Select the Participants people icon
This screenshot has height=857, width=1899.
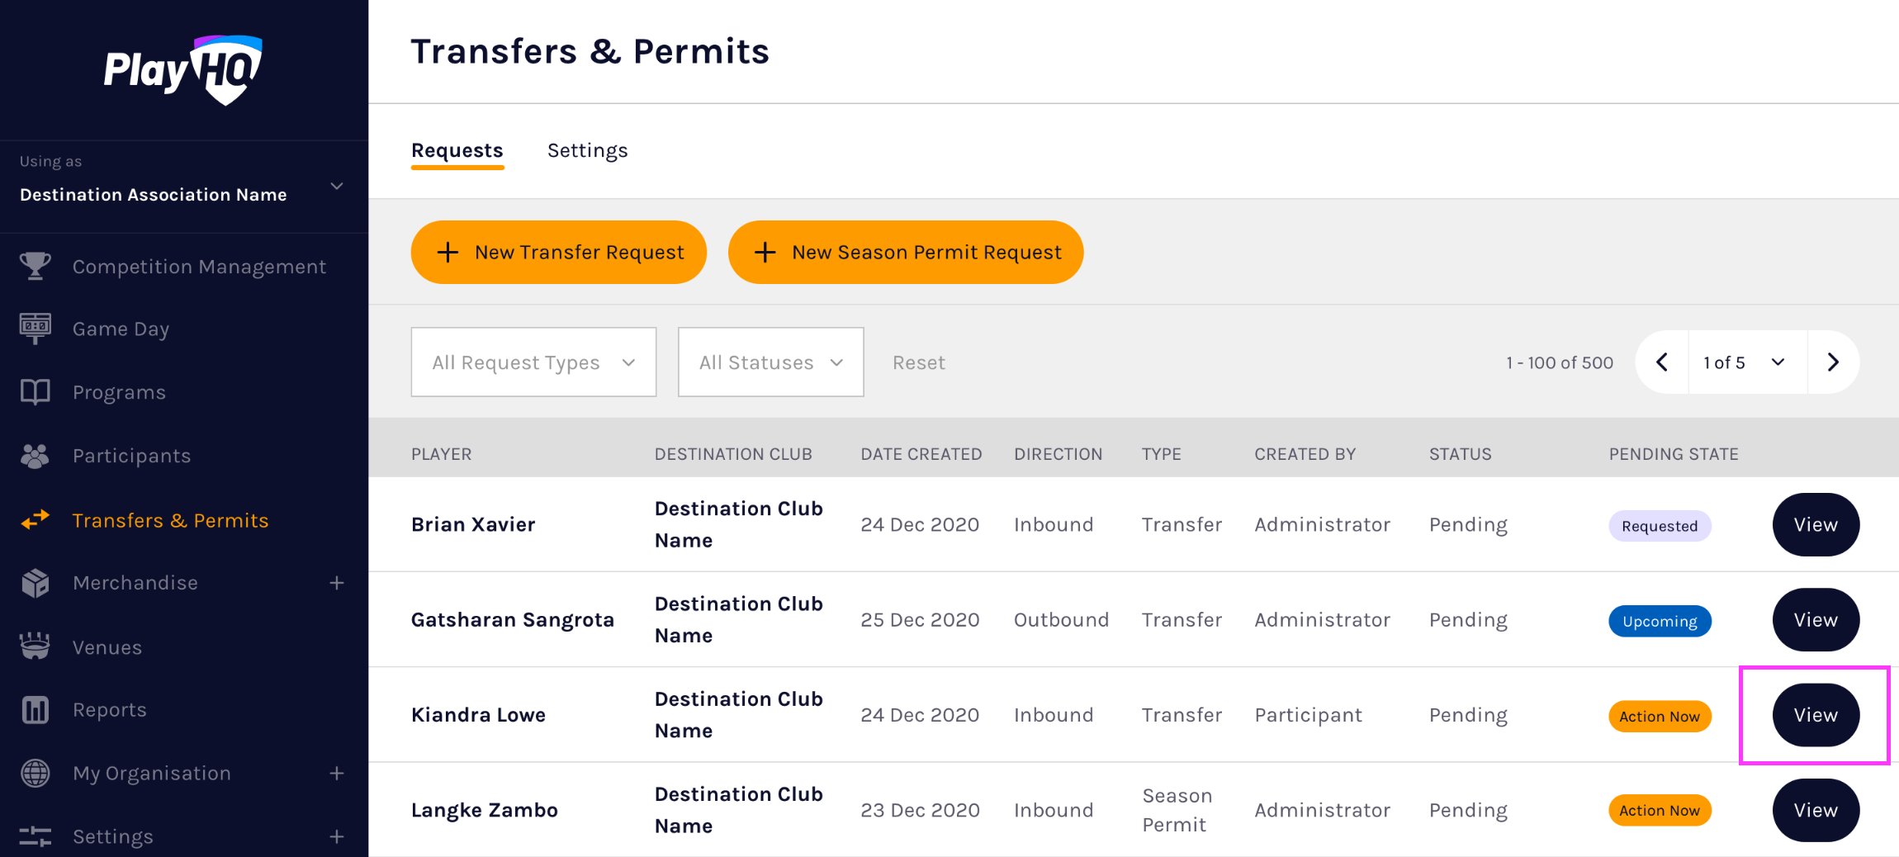coord(34,455)
